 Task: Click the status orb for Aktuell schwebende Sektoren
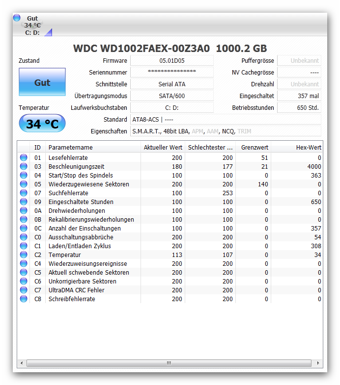click(24, 272)
